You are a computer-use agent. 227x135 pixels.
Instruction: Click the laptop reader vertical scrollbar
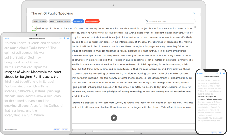(x=195, y=27)
